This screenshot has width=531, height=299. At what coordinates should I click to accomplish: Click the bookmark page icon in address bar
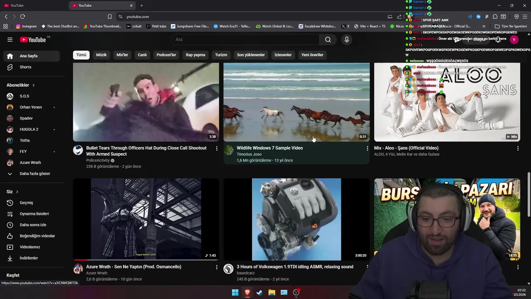(110, 17)
